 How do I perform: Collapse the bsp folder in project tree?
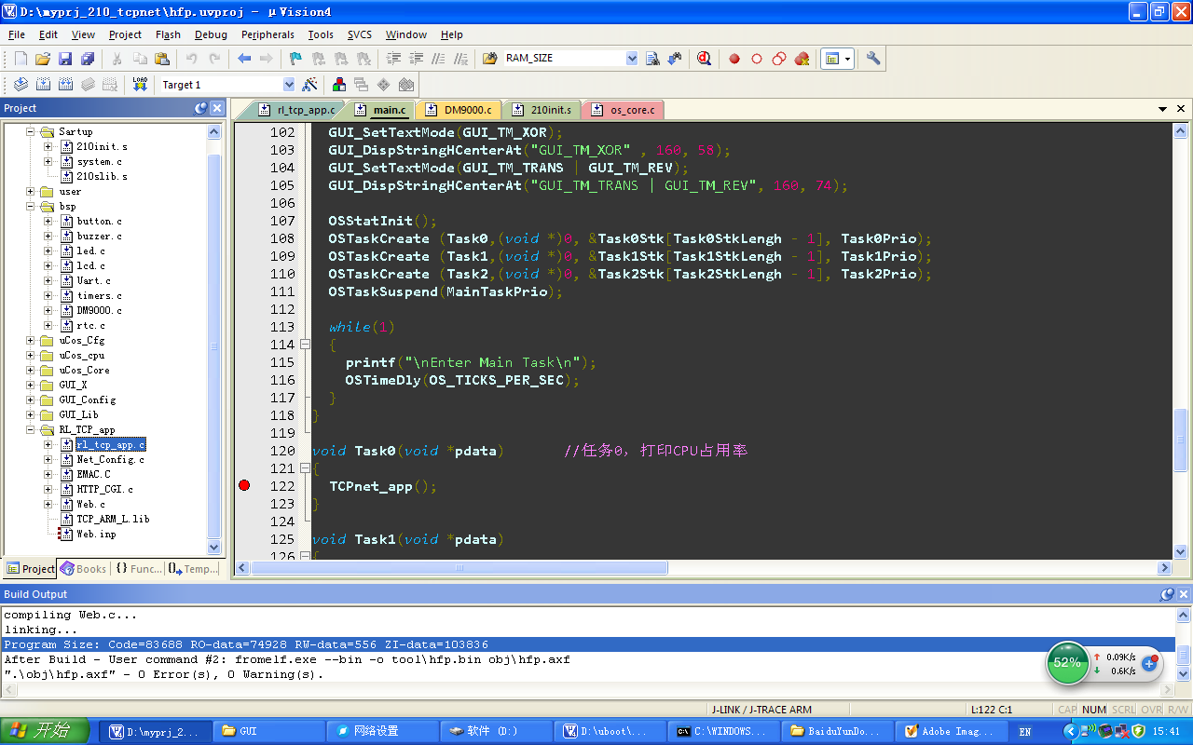(31, 206)
